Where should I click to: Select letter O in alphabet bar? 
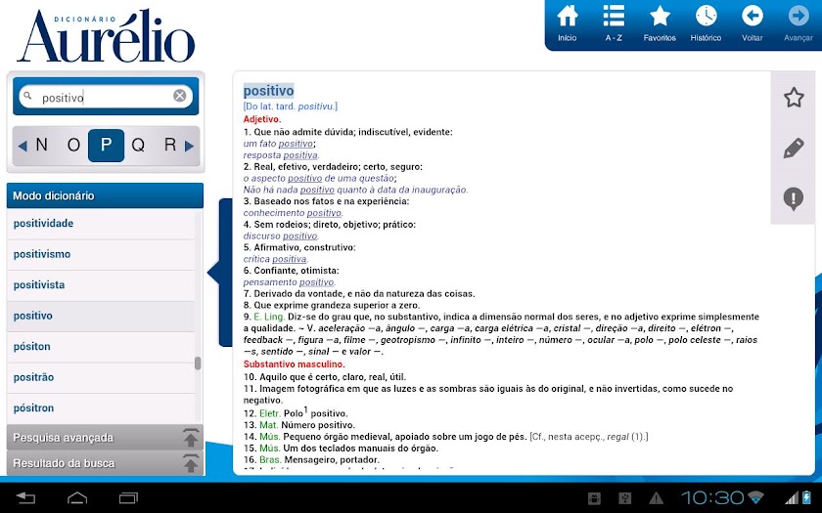[x=74, y=145]
